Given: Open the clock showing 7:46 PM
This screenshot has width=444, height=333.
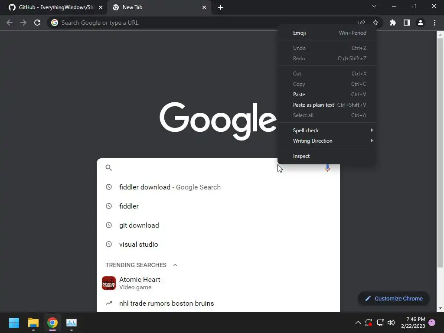Looking at the screenshot, I should [413, 323].
